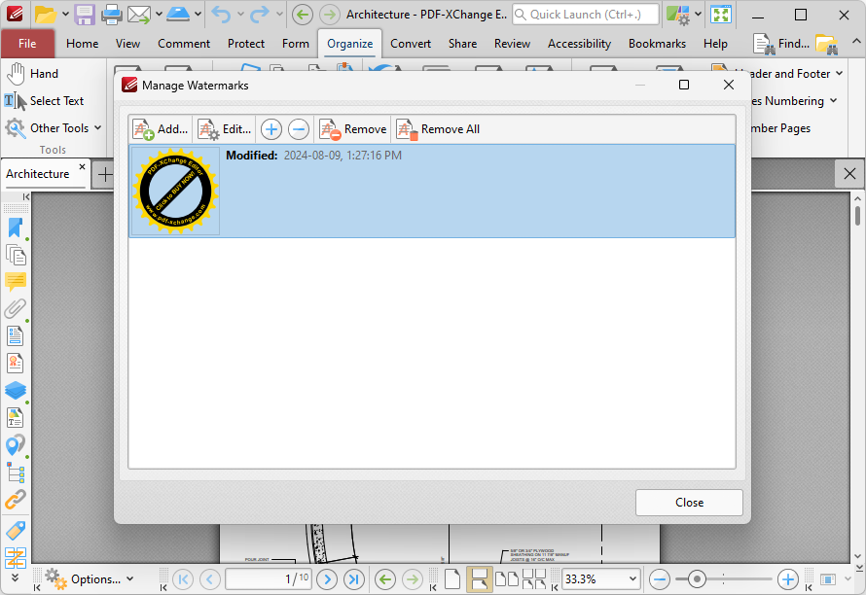
Task: Open the Attachments paperclip pane
Action: [16, 309]
